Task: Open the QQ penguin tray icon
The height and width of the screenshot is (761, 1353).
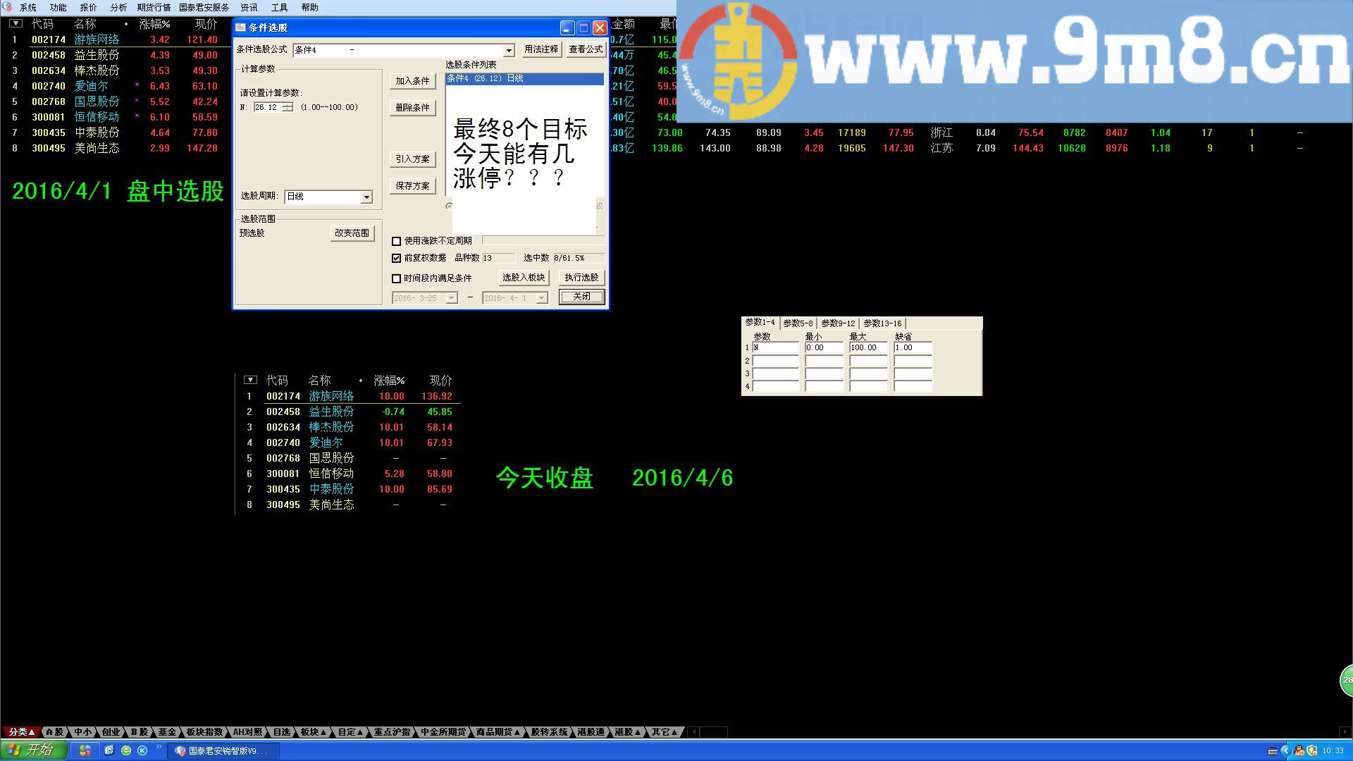Action: pos(1299,751)
